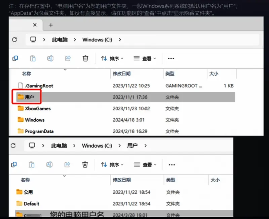Open the 查看 view options dropdown
The image size is (269, 219).
tap(145, 58)
